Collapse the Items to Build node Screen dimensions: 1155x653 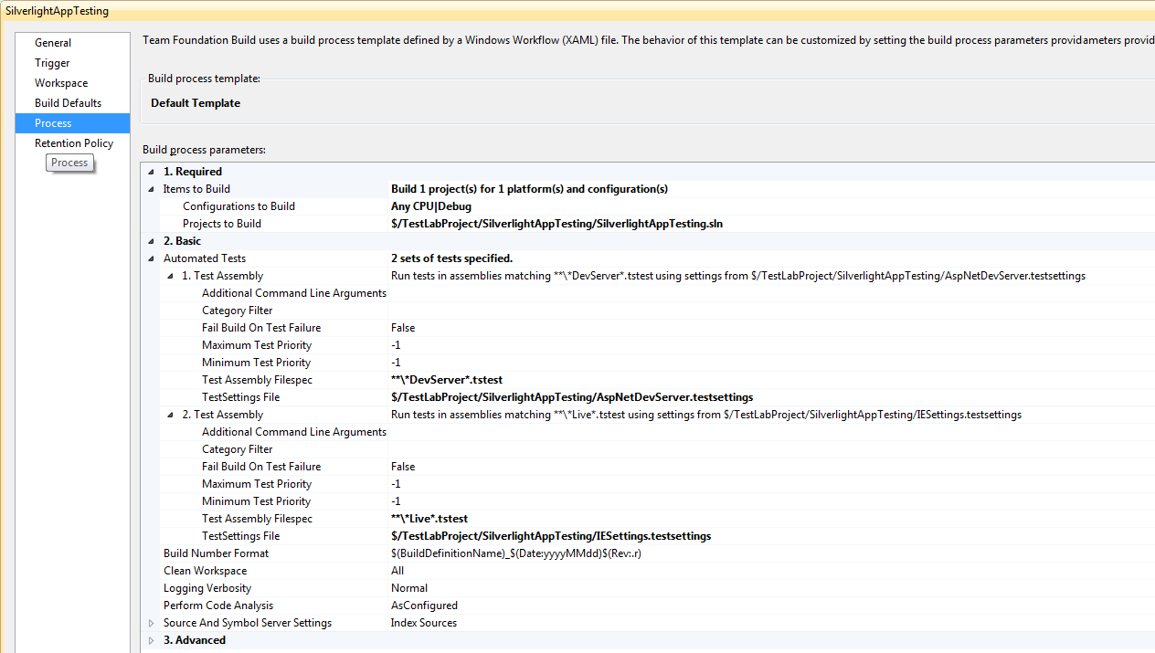click(x=152, y=189)
